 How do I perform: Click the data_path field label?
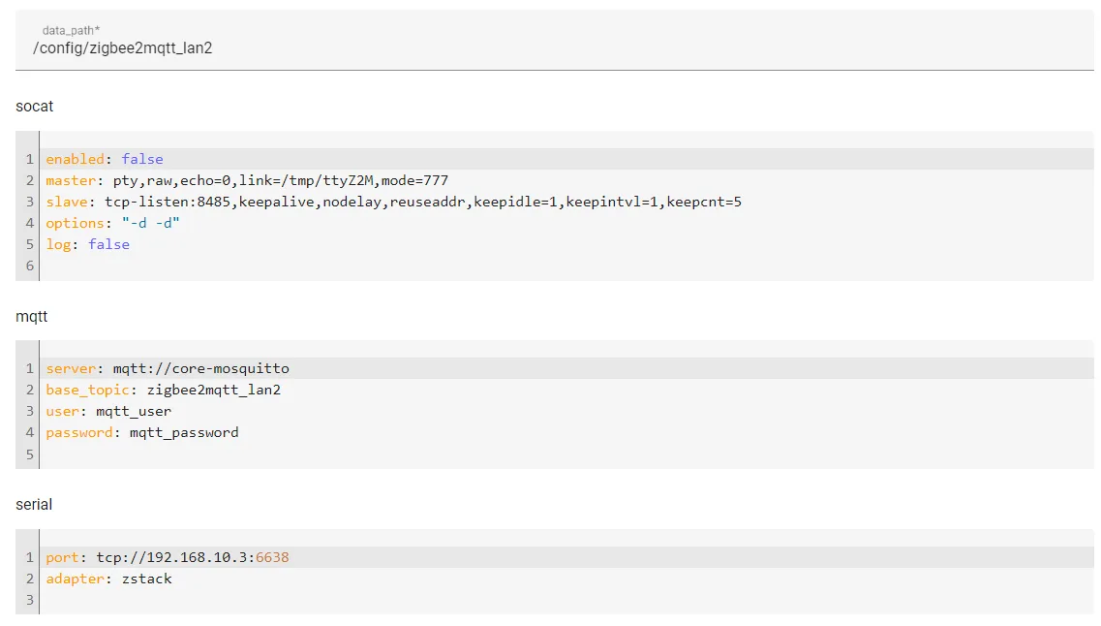point(71,31)
